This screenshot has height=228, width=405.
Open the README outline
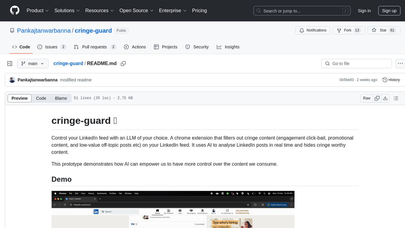coord(396,98)
